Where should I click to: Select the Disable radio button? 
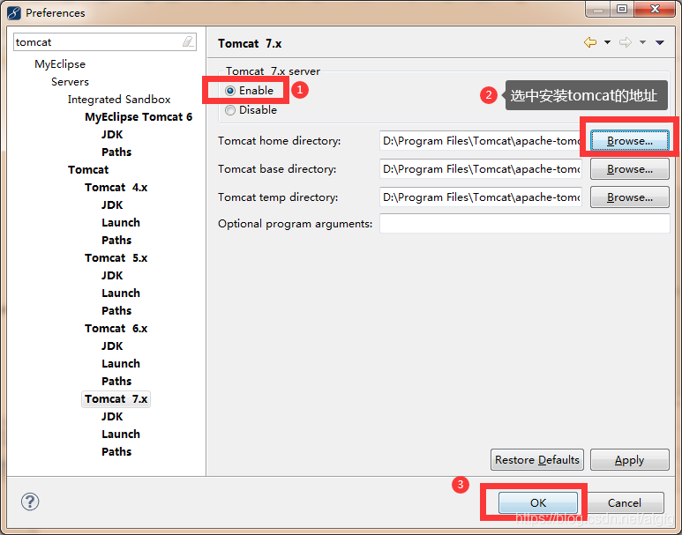[230, 110]
